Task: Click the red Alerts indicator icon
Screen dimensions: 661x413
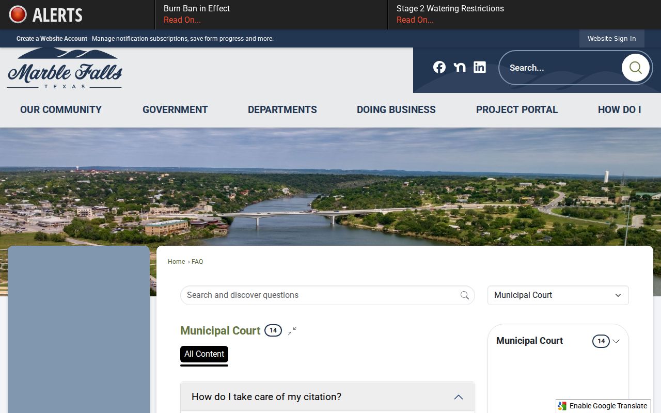Action: [x=18, y=14]
